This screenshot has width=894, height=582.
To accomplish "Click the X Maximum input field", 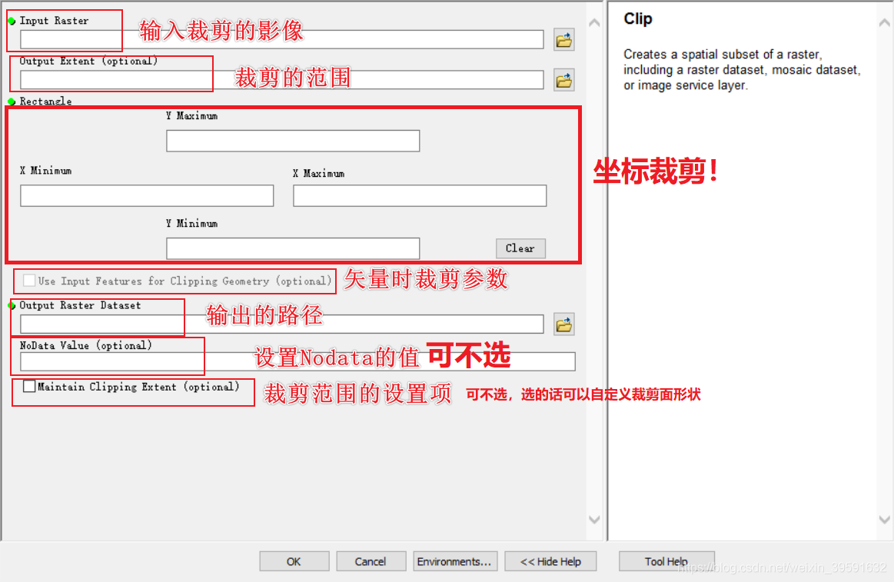I will (x=420, y=195).
